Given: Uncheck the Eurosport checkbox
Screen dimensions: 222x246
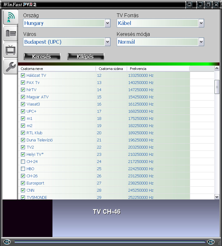Looking at the screenshot, I should point(23,183).
